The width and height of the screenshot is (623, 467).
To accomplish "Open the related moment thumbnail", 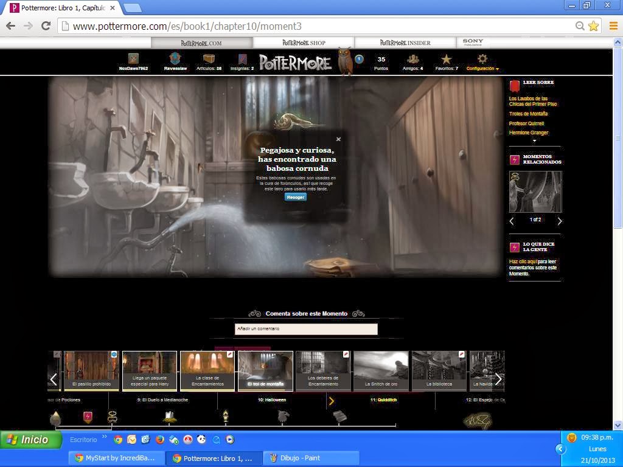I will pyautogui.click(x=535, y=192).
